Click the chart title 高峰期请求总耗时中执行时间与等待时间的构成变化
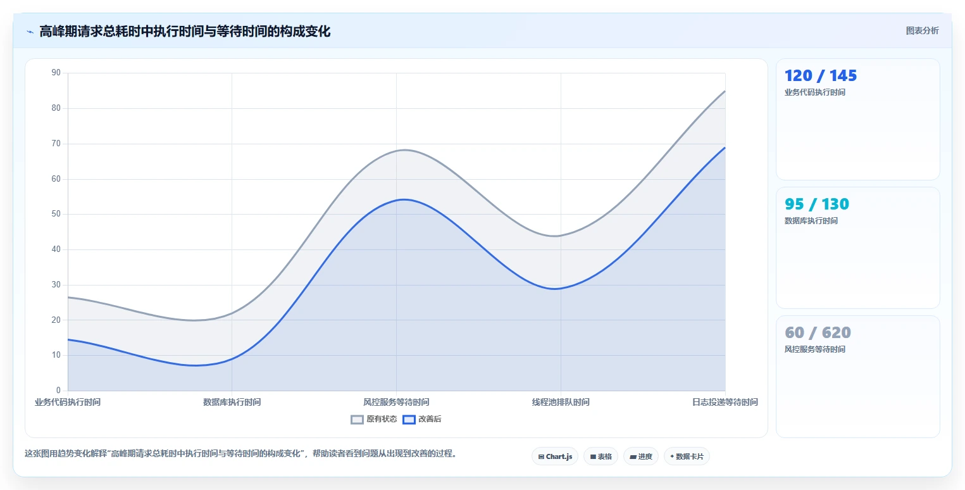965x490 pixels. [185, 31]
